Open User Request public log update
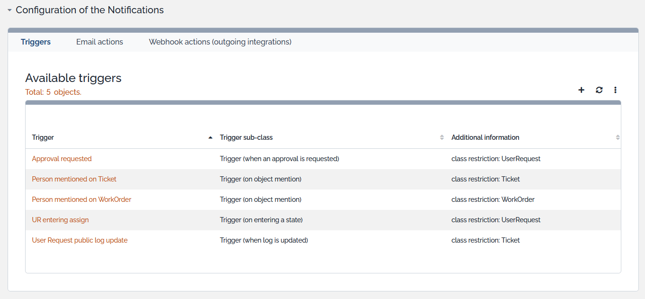This screenshot has width=645, height=299. click(x=80, y=240)
